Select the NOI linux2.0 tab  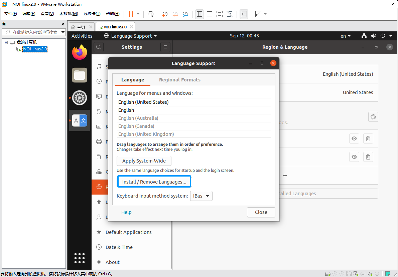pos(115,27)
